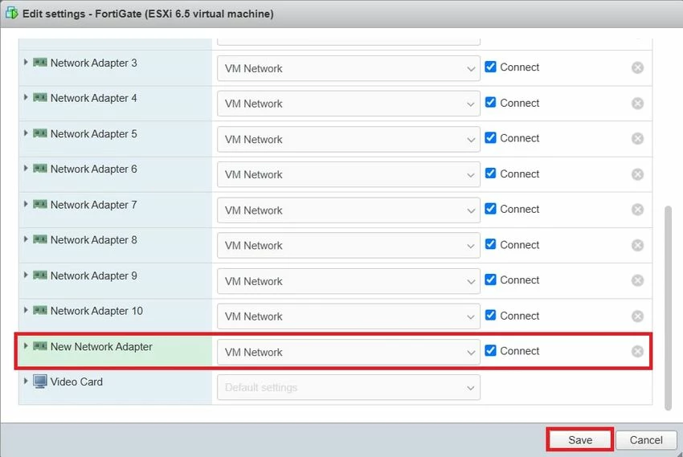Click the Video Card monitor icon
The width and height of the screenshot is (683, 457).
40,382
